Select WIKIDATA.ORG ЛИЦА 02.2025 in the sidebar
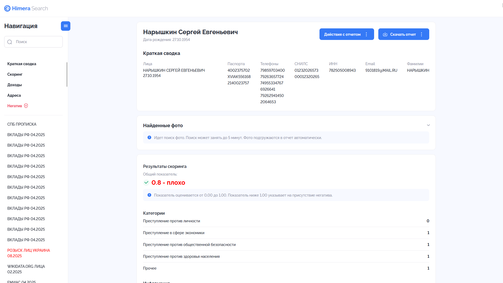Image resolution: width=503 pixels, height=283 pixels. coord(26,269)
